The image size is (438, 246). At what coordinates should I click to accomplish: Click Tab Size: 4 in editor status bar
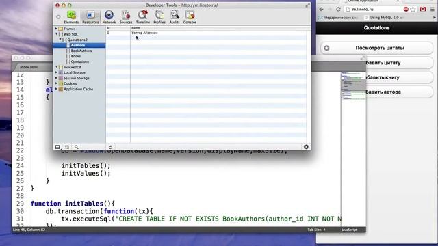(316, 230)
